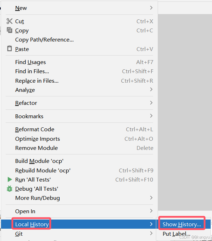
Task: Choose Find Usages
Action: tap(79, 62)
